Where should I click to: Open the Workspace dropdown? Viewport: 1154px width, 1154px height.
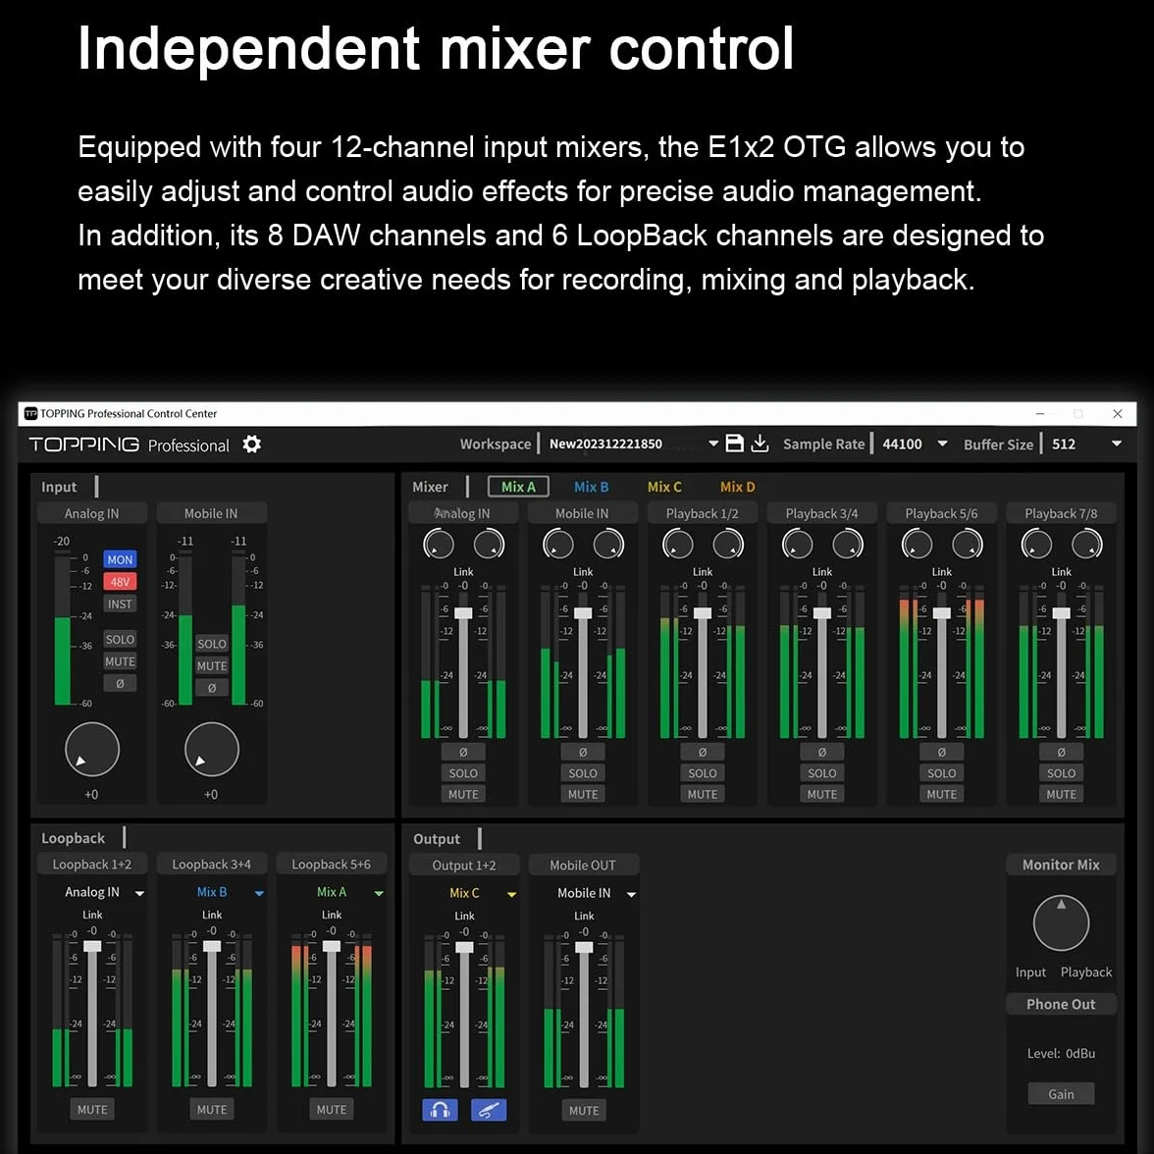point(712,444)
